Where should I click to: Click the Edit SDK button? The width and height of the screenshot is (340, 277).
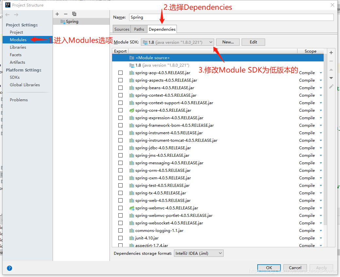click(x=253, y=42)
